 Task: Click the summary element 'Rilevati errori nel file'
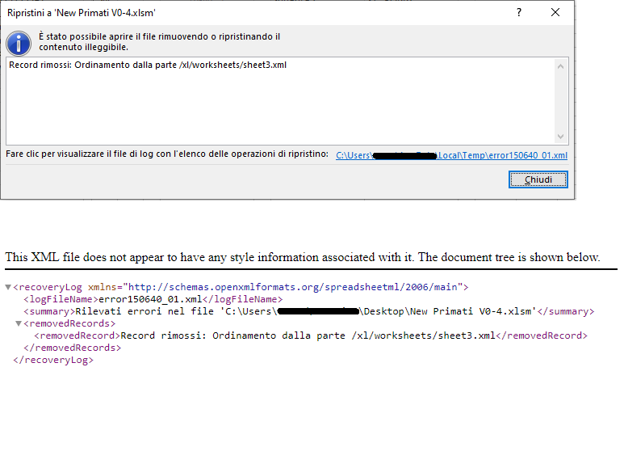pos(309,311)
